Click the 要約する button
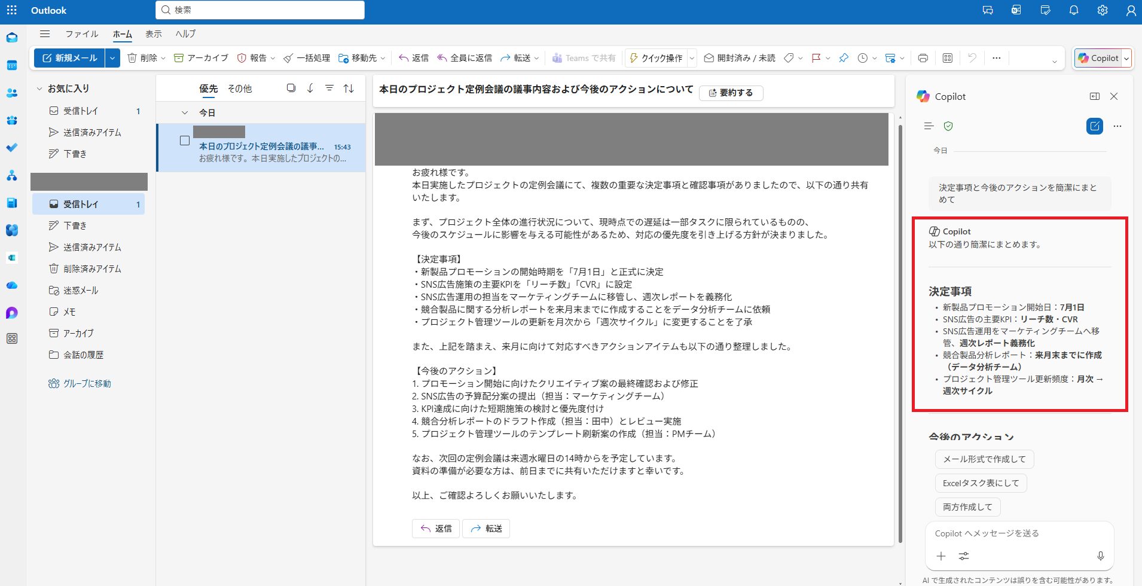This screenshot has height=586, width=1142. pyautogui.click(x=731, y=93)
